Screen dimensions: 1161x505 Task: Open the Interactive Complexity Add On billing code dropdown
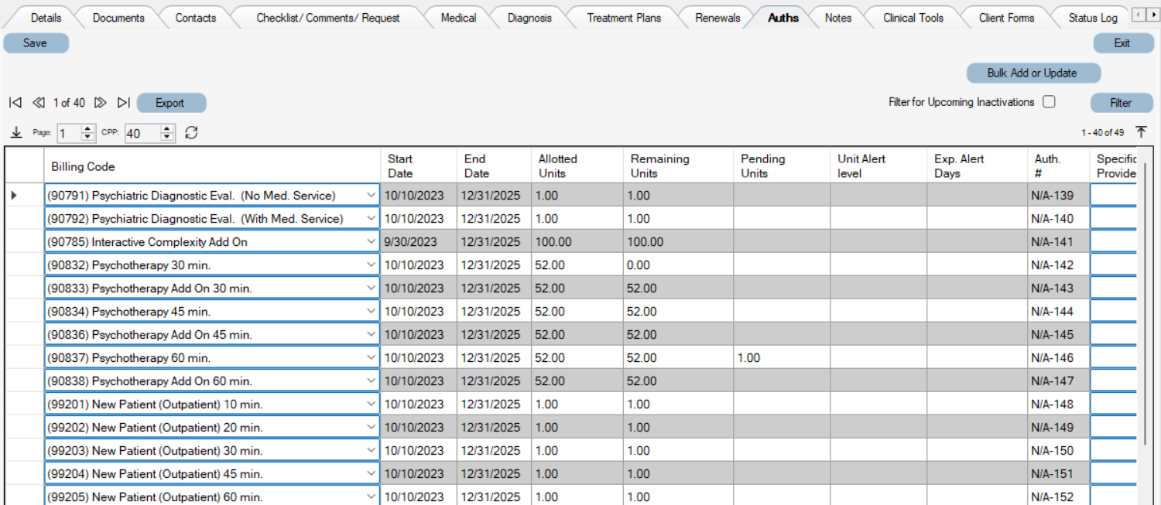pyautogui.click(x=372, y=241)
